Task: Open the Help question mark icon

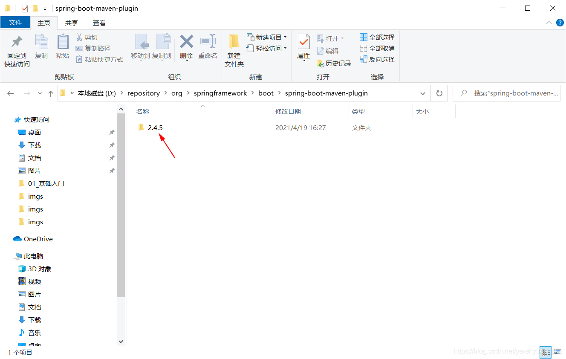Action: coord(560,23)
